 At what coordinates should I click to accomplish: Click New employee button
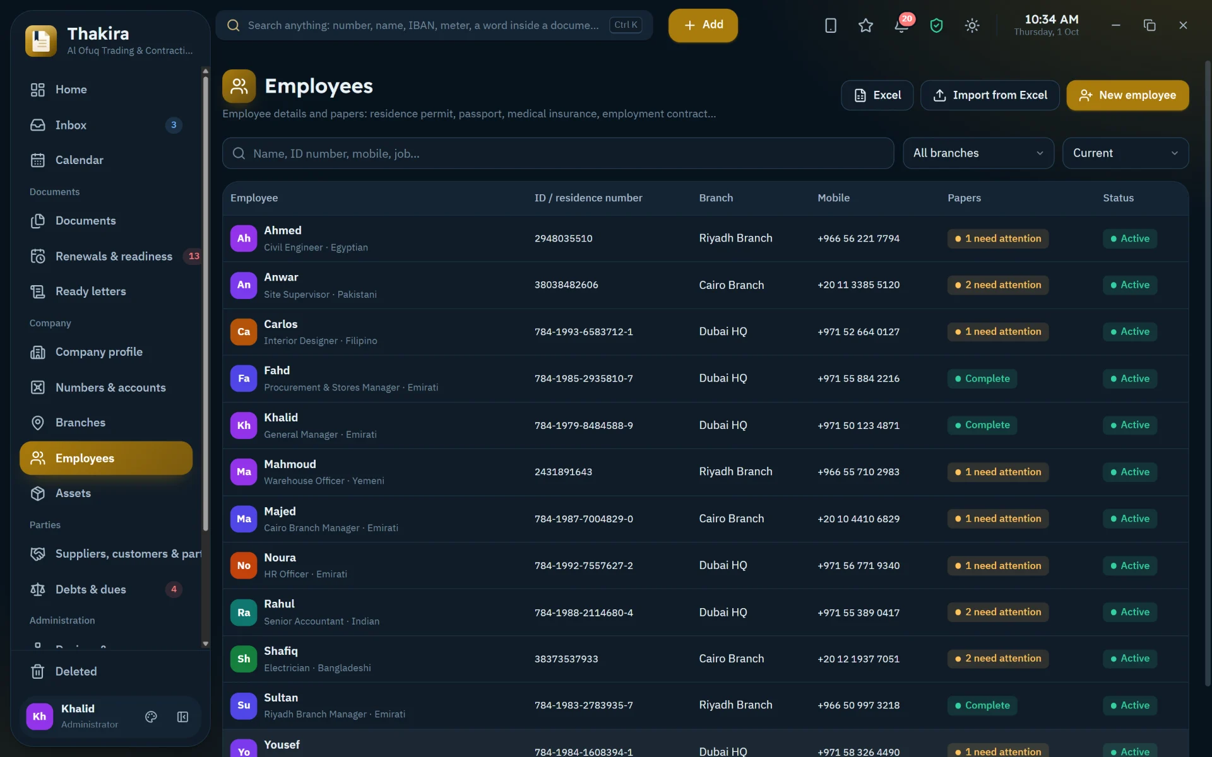[1127, 95]
